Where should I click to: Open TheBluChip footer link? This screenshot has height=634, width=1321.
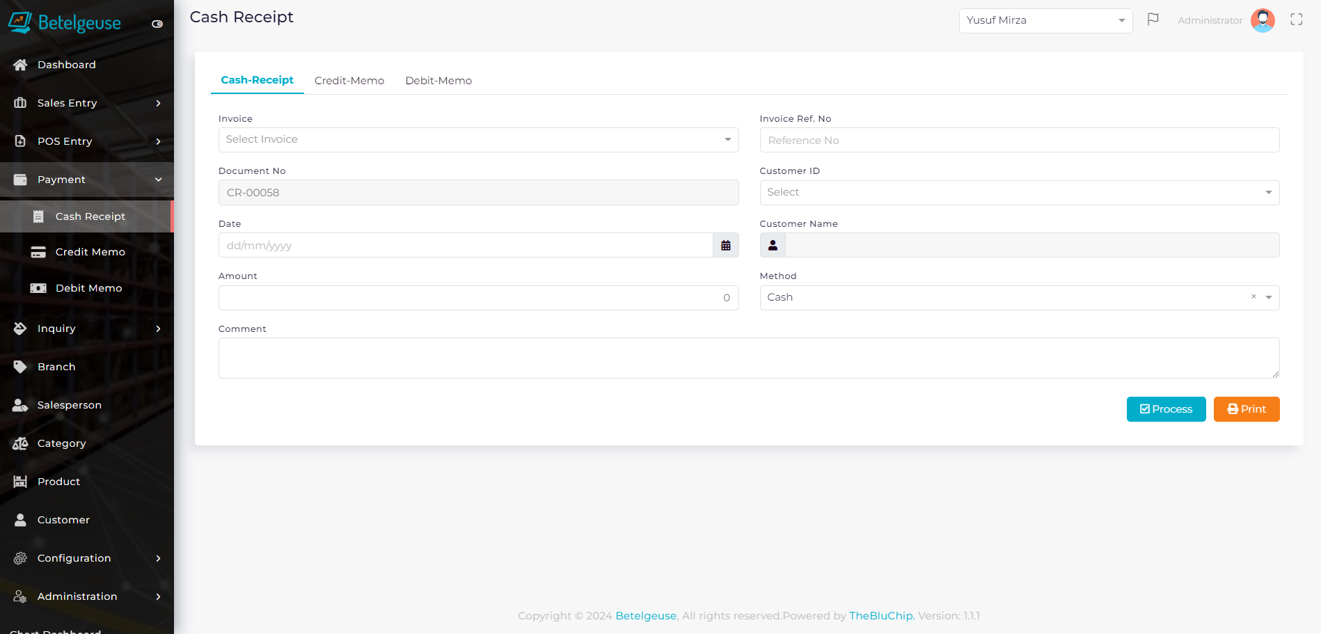pyautogui.click(x=880, y=616)
